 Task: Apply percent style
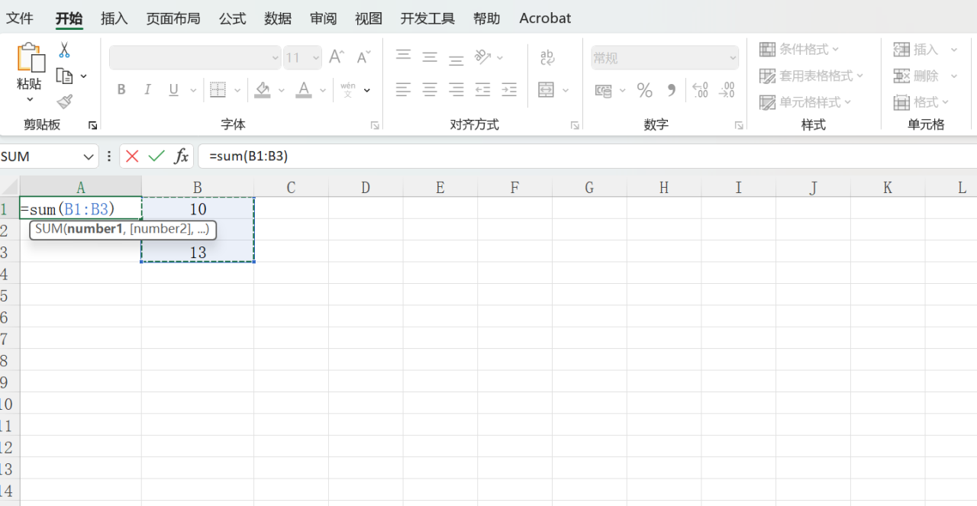(x=645, y=91)
